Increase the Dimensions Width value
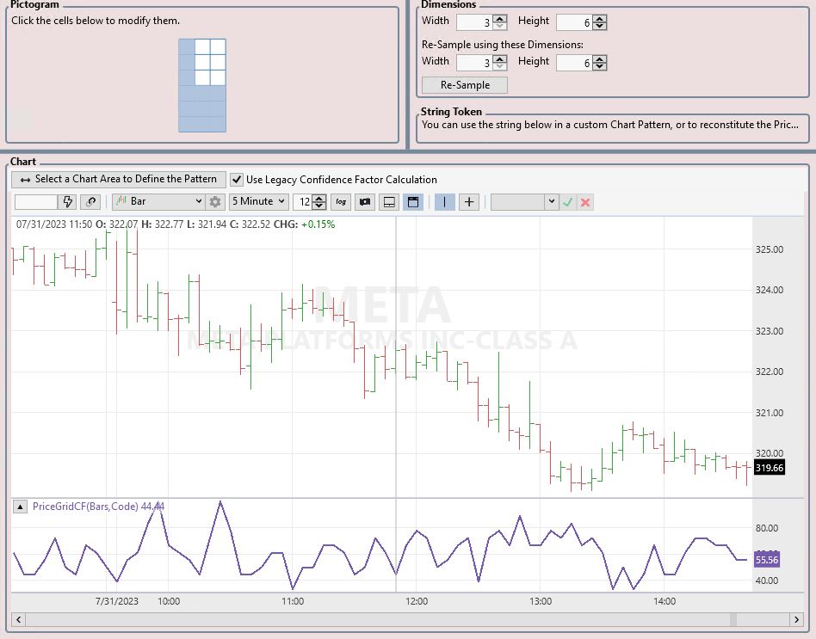This screenshot has width=816, height=639. 499,19
